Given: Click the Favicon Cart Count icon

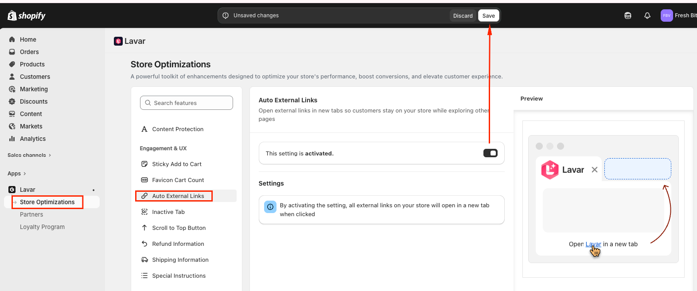Looking at the screenshot, I should [144, 180].
